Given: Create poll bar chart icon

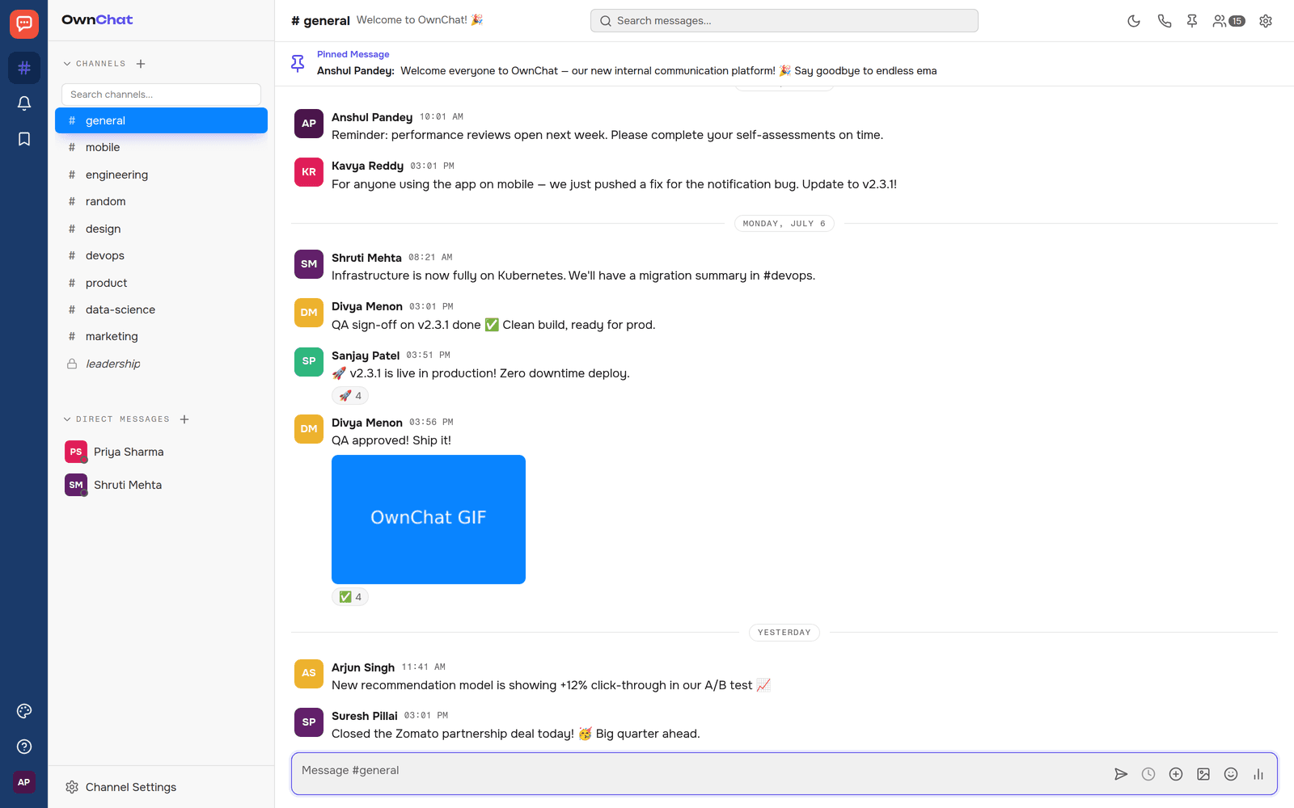Looking at the screenshot, I should coord(1258,774).
